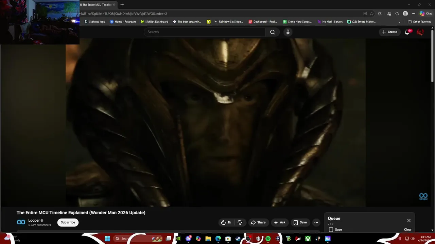This screenshot has width=435, height=244.
Task: Clear the queue
Action: (x=408, y=229)
